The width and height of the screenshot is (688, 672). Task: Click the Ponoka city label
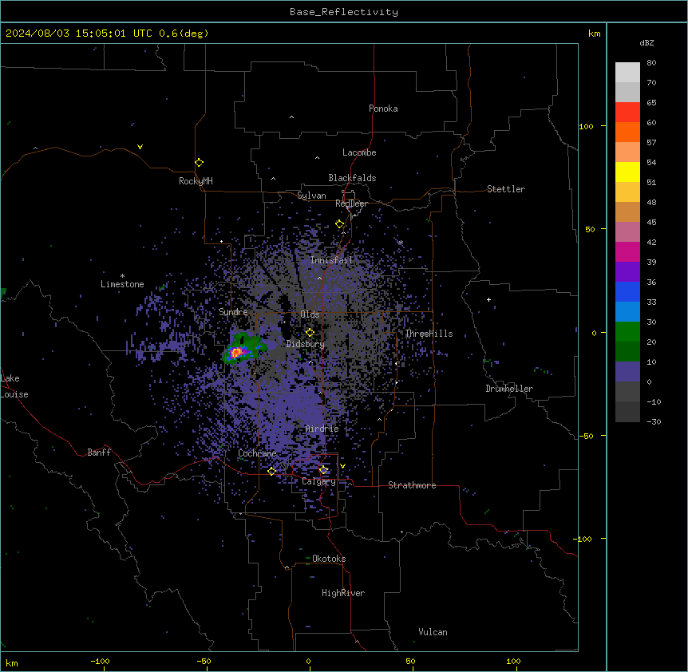[x=383, y=109]
